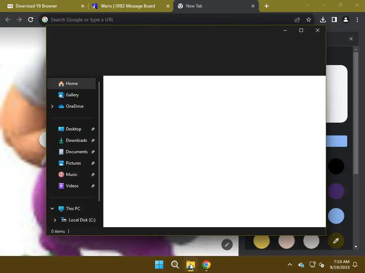Open the Chrome profile icon
The image size is (365, 273).
coord(346,20)
